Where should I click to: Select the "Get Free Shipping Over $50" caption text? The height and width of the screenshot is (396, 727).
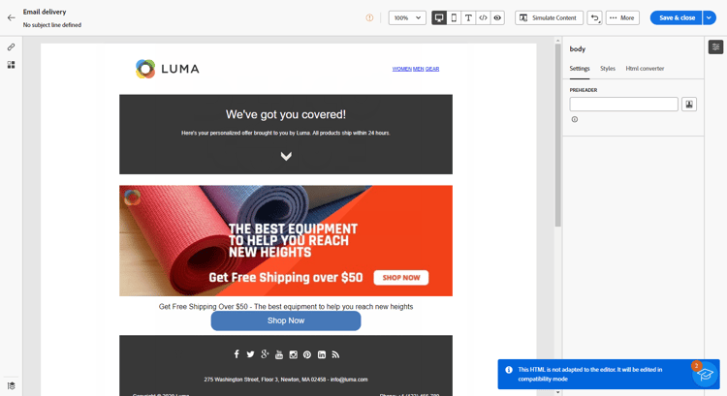click(x=286, y=307)
